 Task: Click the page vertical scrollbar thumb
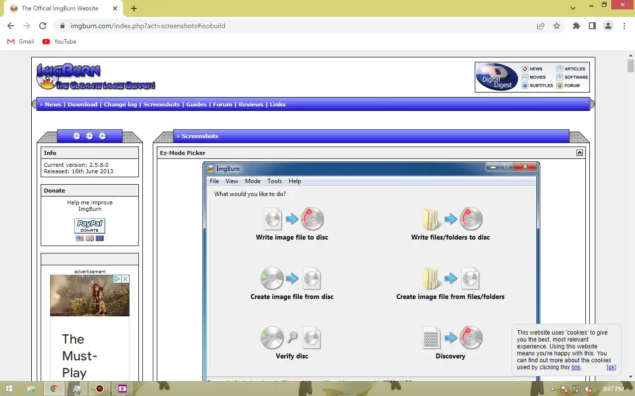click(631, 66)
